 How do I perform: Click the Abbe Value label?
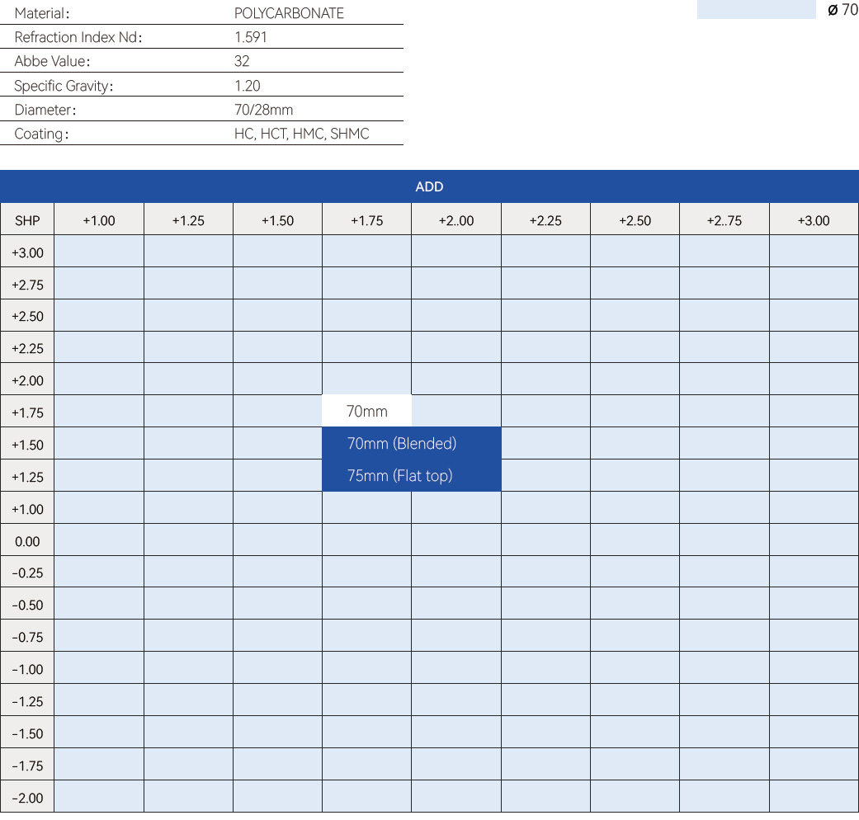tap(52, 61)
